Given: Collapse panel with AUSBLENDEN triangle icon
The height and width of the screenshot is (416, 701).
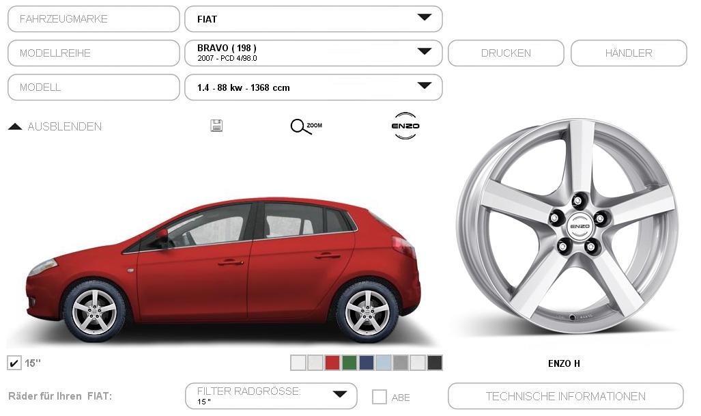Looking at the screenshot, I should tap(15, 126).
